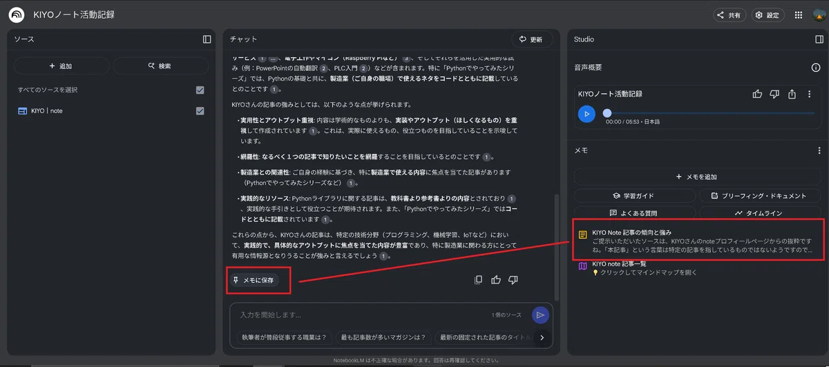
Task: Open the Google apps grid
Action: 799,15
